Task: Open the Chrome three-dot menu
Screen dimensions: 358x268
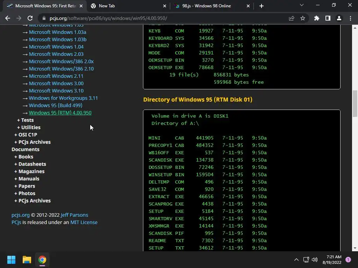Action: [350, 18]
